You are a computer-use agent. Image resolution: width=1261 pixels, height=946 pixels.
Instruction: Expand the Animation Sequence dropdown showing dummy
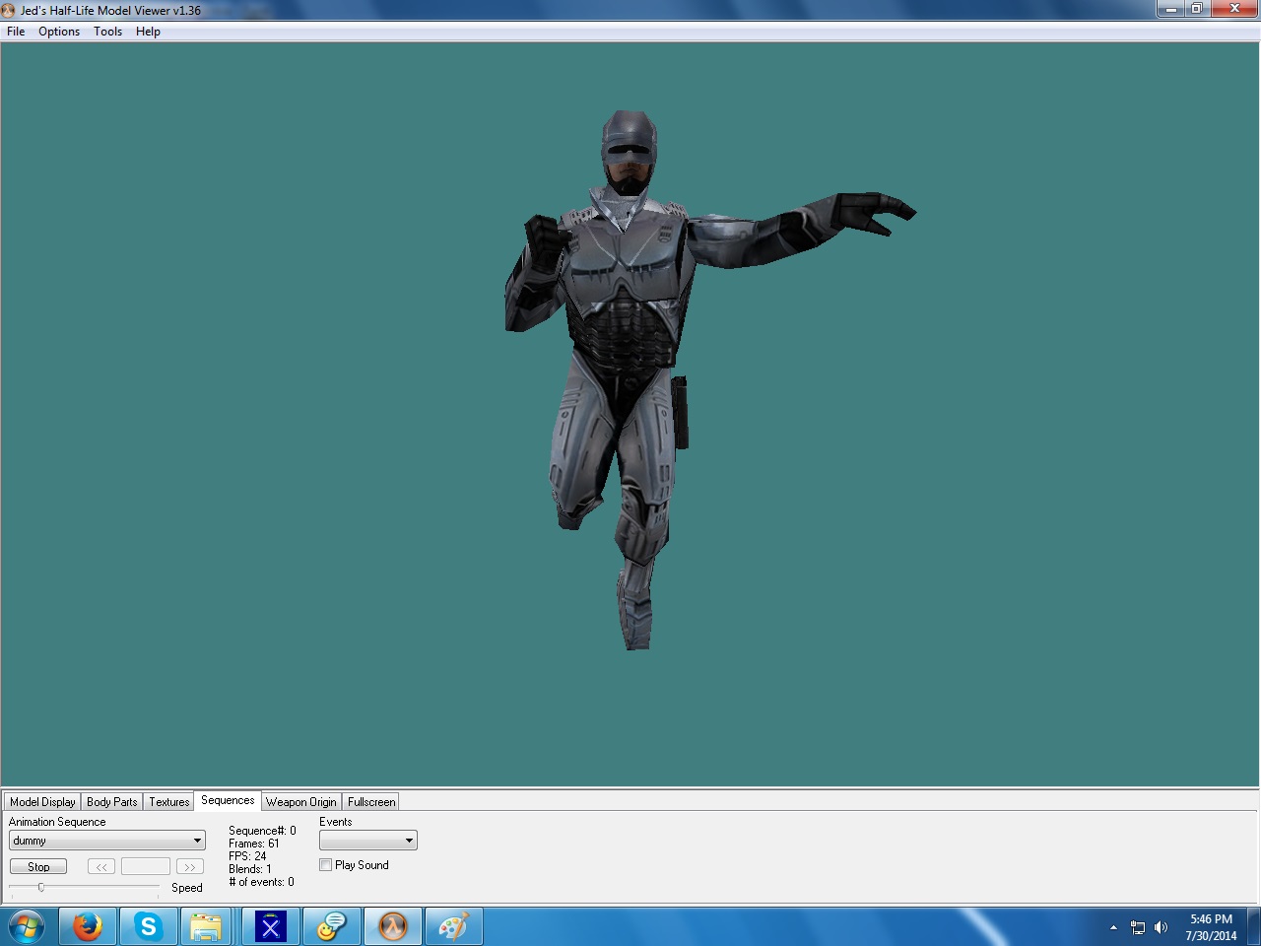point(107,841)
